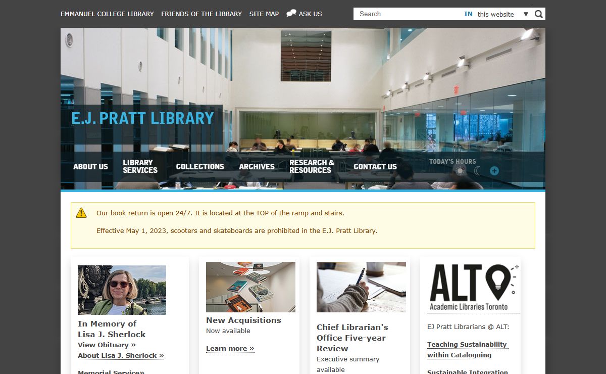Click 'Chief Librarian's Office Five-year Review' heading
Viewport: 606px width, 374px height.
pyautogui.click(x=352, y=338)
